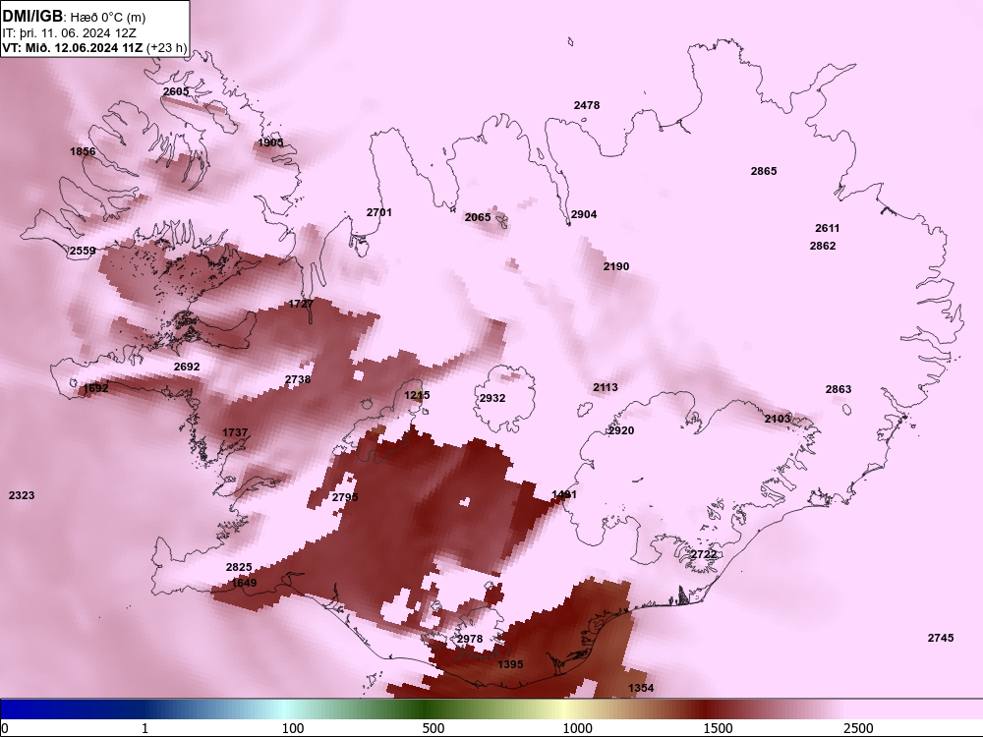Screen dimensions: 983x737
Task: Click the VT Mið. 12.06.2024 11Z line
Action: point(94,47)
